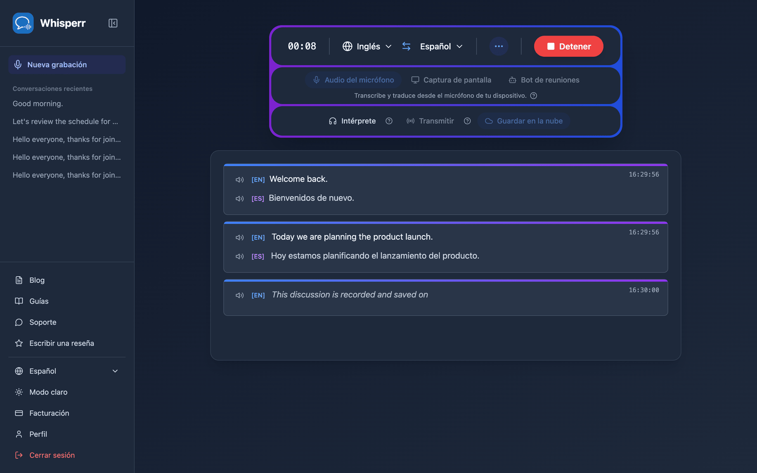Click help icon next to Intérprete
Screen dimensions: 757x473
tap(389, 121)
